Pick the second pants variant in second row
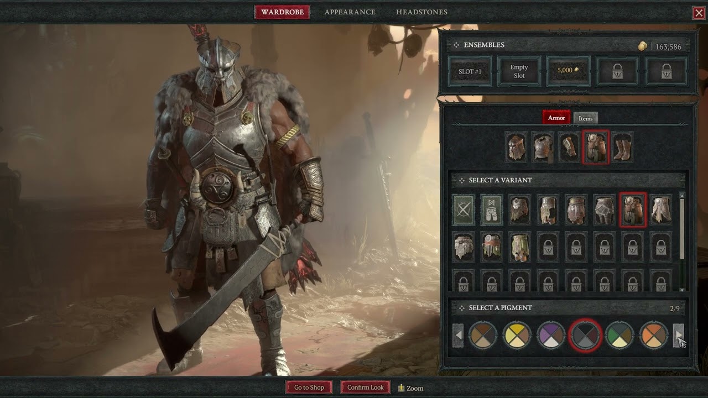 point(492,247)
